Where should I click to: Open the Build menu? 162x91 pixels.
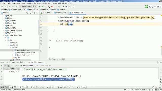45,3
